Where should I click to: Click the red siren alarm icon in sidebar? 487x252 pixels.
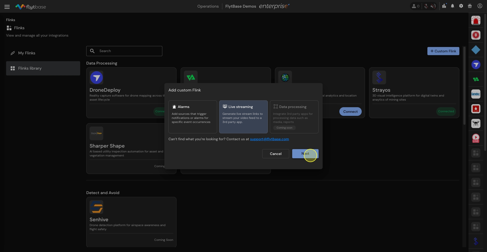point(476,20)
